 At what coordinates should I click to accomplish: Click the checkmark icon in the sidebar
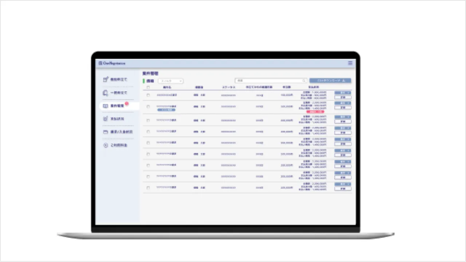point(105,119)
